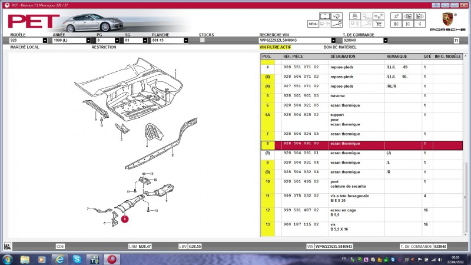
Task: Click the volume icon in system tray
Action: [440, 260]
